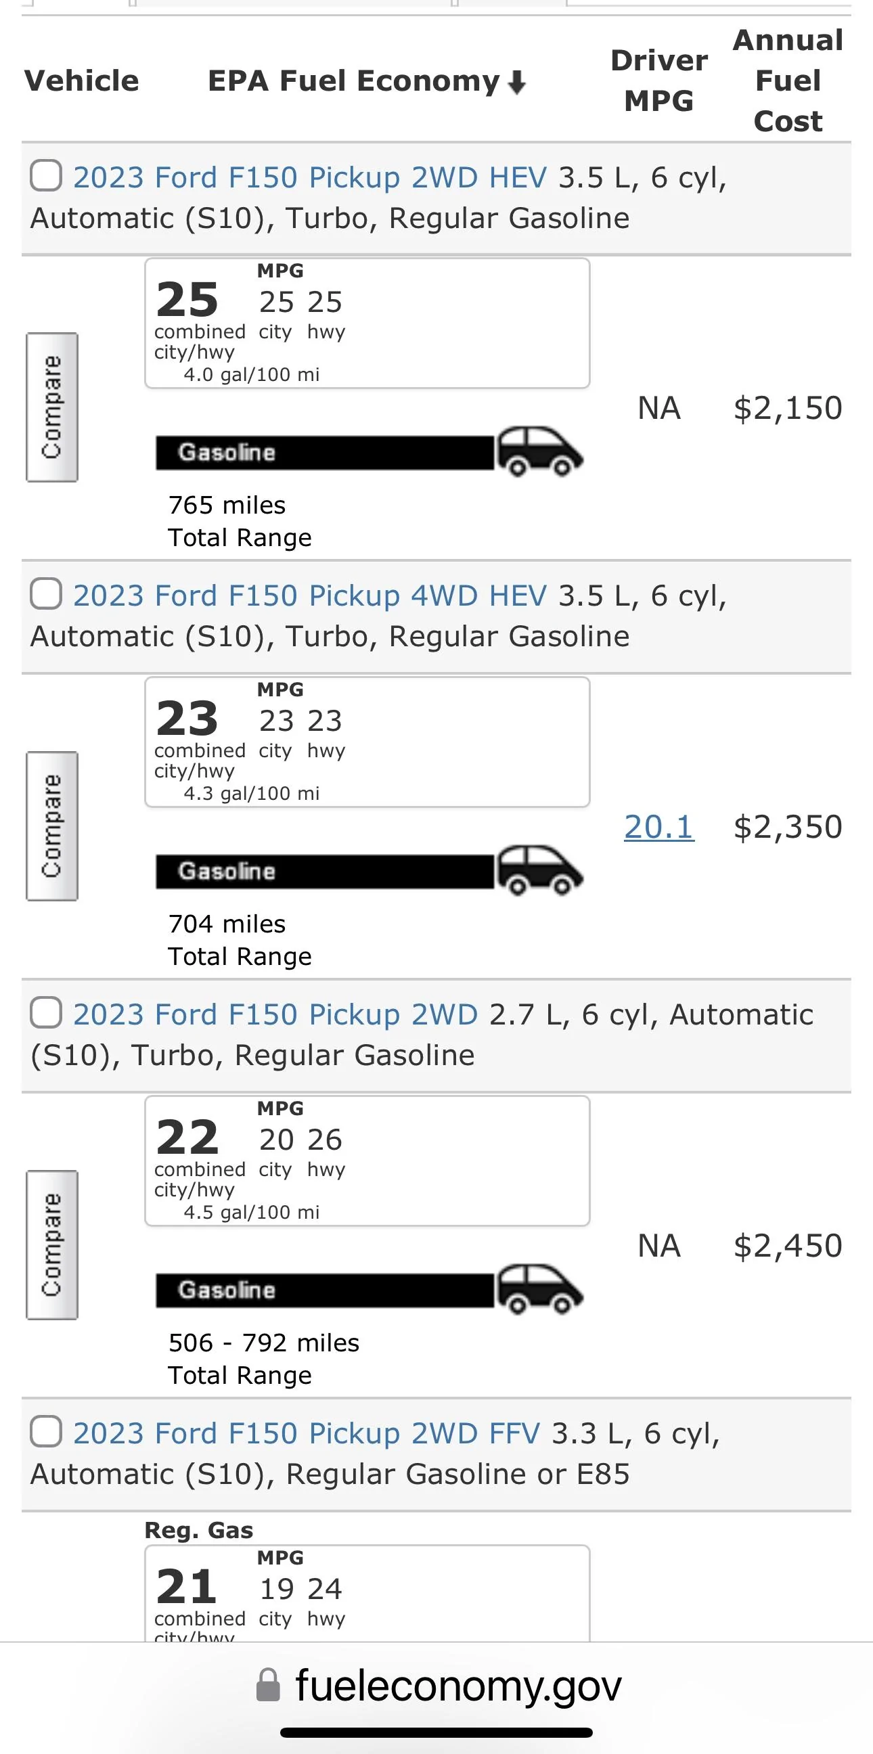This screenshot has height=1754, width=873.
Task: Click the Annual Fuel Cost column header
Action: pyautogui.click(x=788, y=81)
